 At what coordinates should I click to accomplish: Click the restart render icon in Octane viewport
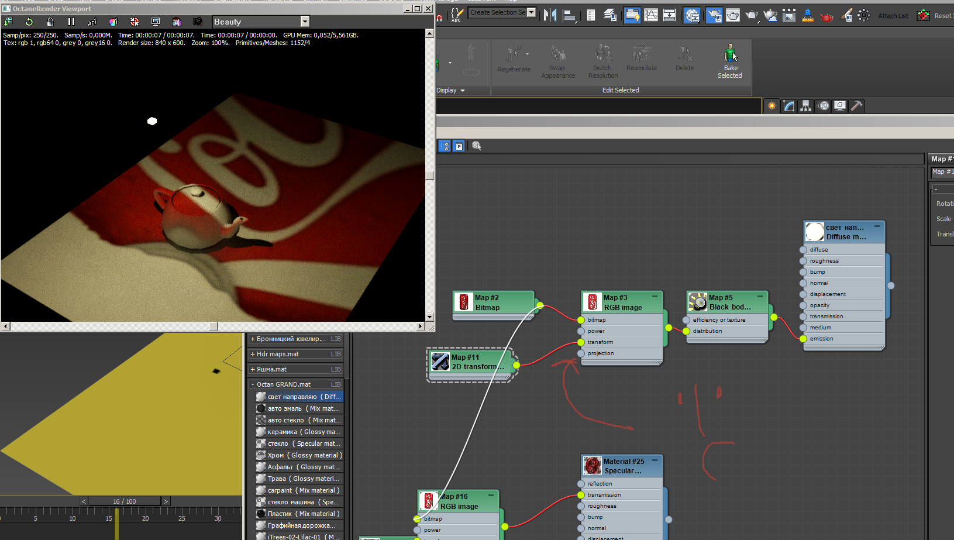point(29,22)
